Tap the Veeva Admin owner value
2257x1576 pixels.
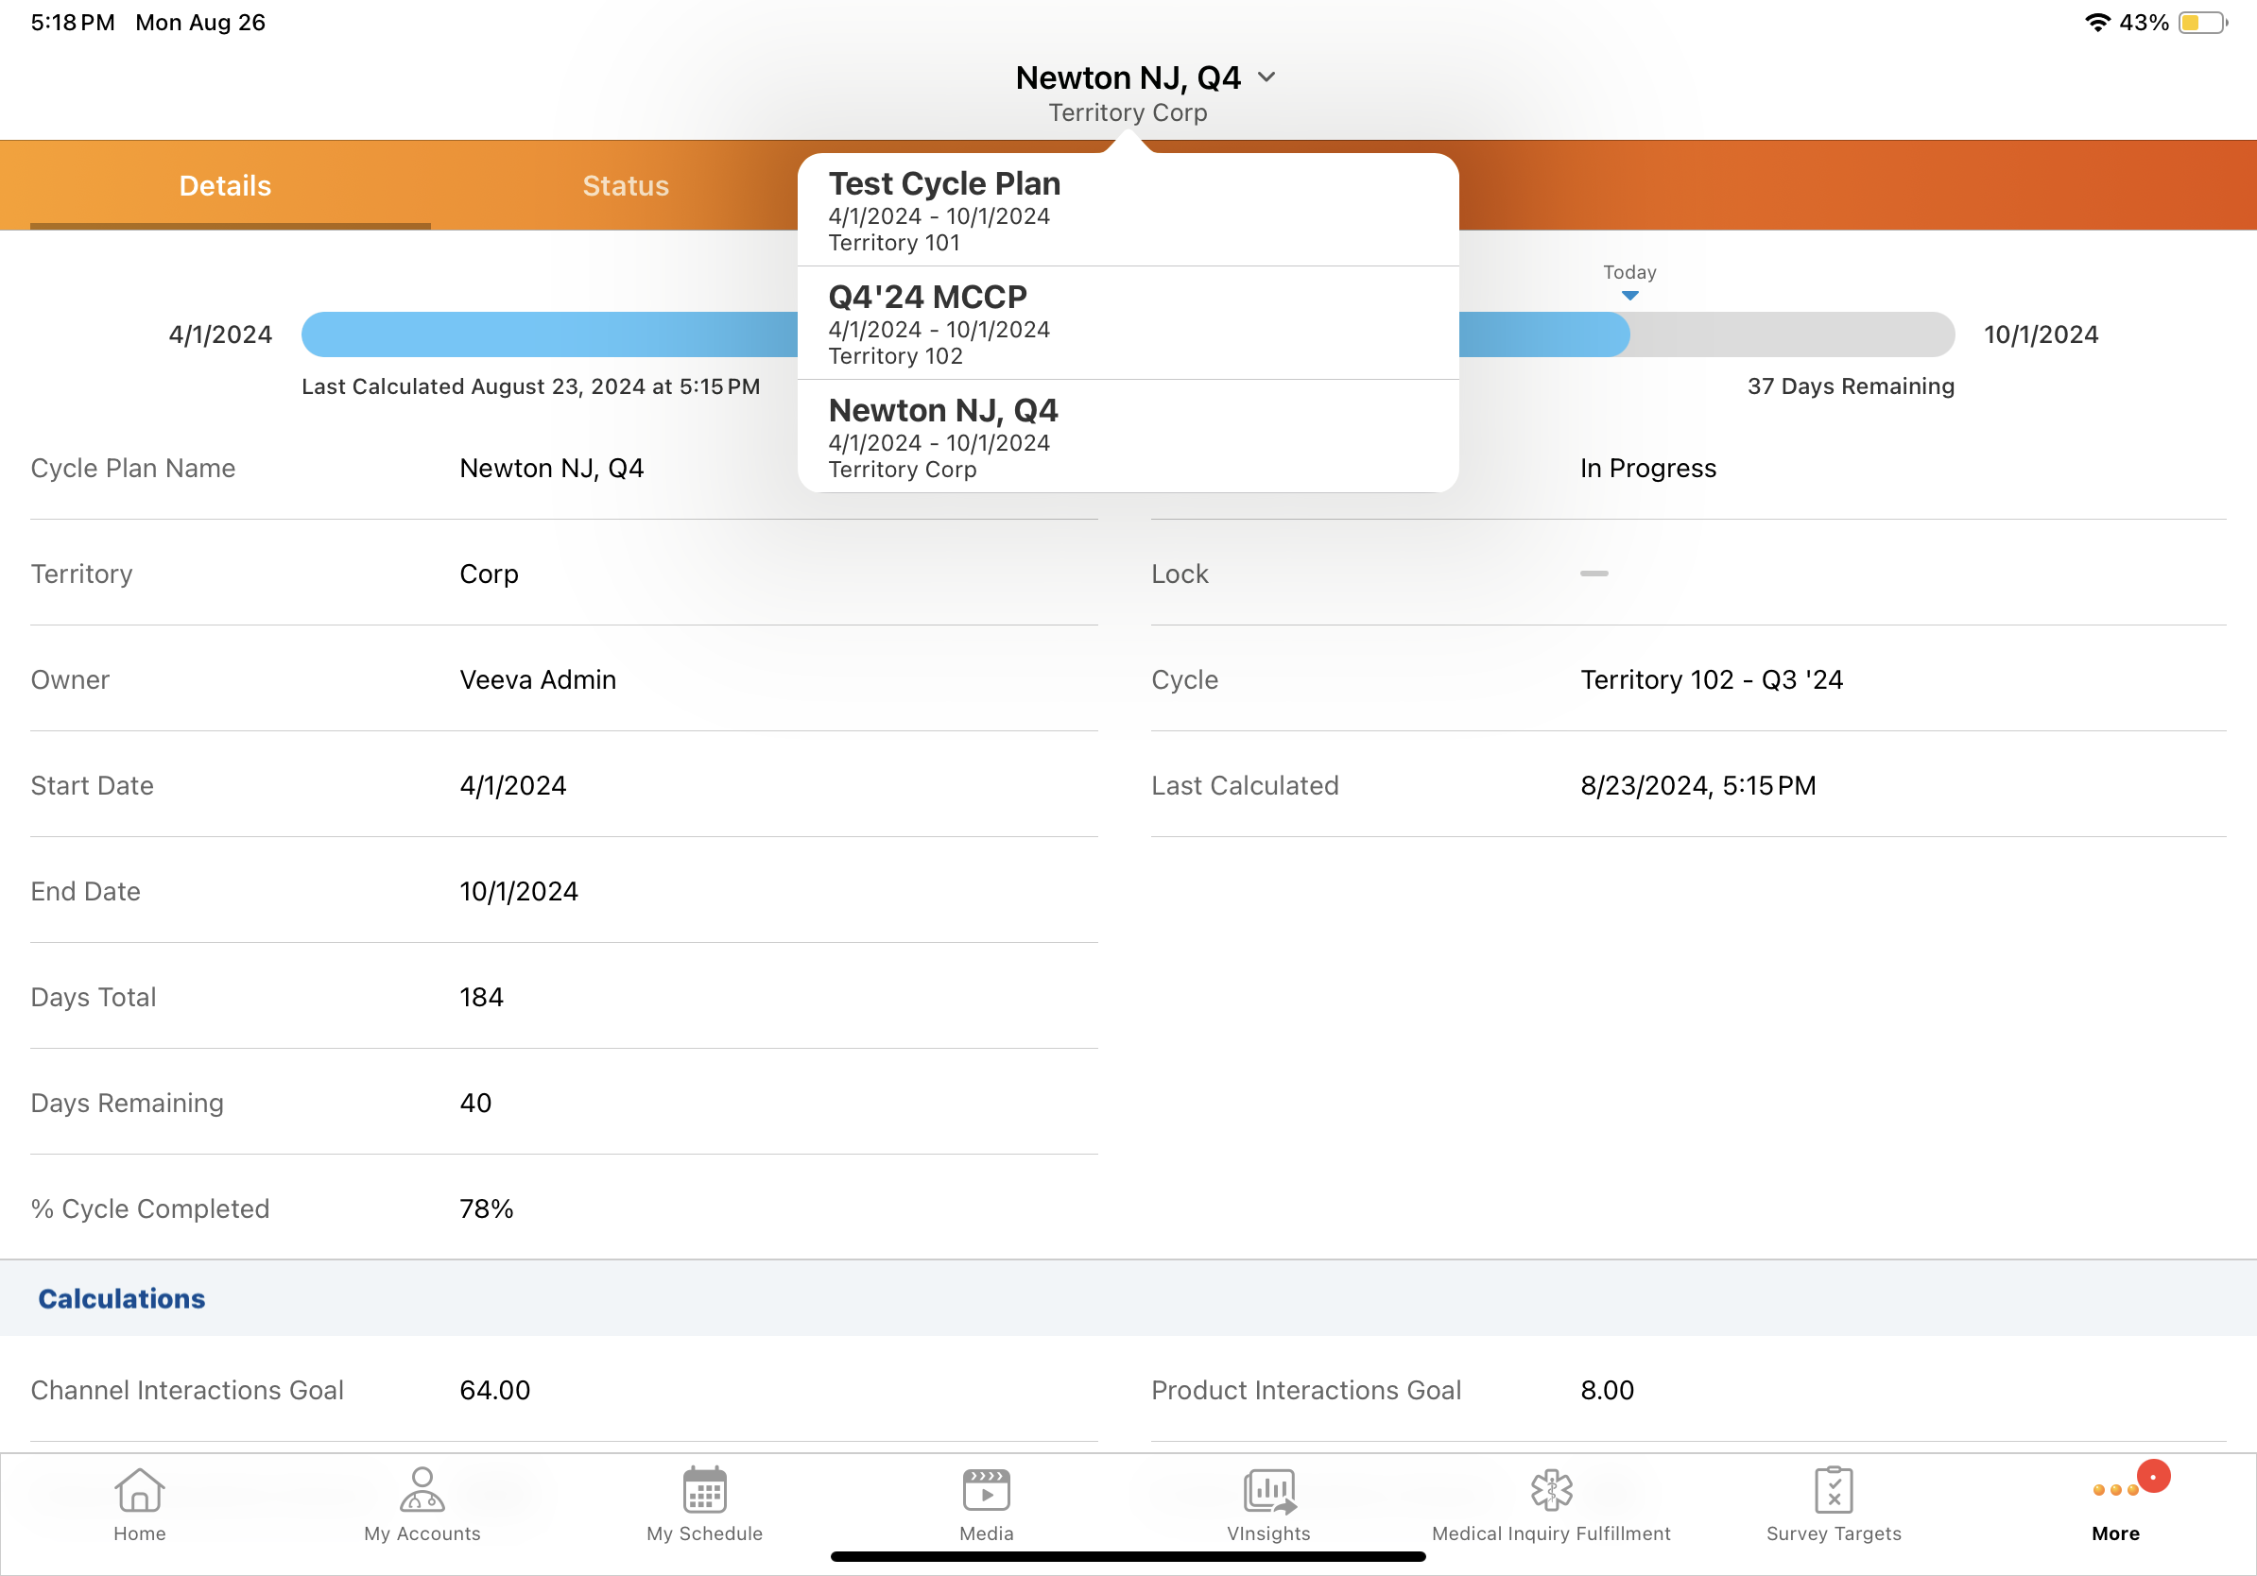(x=538, y=679)
